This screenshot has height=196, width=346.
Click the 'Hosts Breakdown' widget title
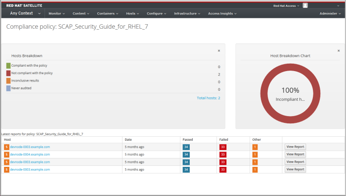coord(27,56)
